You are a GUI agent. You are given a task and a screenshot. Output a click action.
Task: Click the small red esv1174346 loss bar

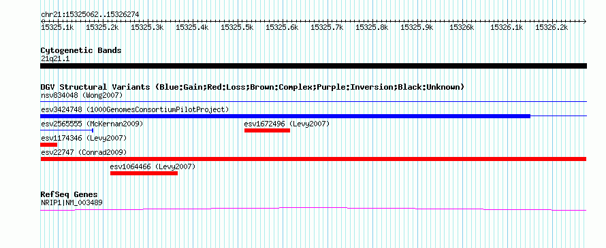pos(49,145)
